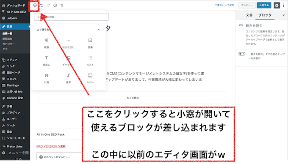Toggle hide teaser before 続きを読む tag

[x=242, y=54]
